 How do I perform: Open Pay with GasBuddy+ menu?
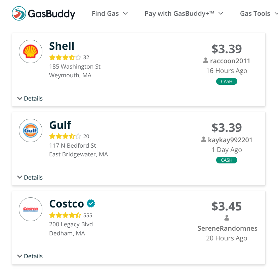pyautogui.click(x=184, y=13)
